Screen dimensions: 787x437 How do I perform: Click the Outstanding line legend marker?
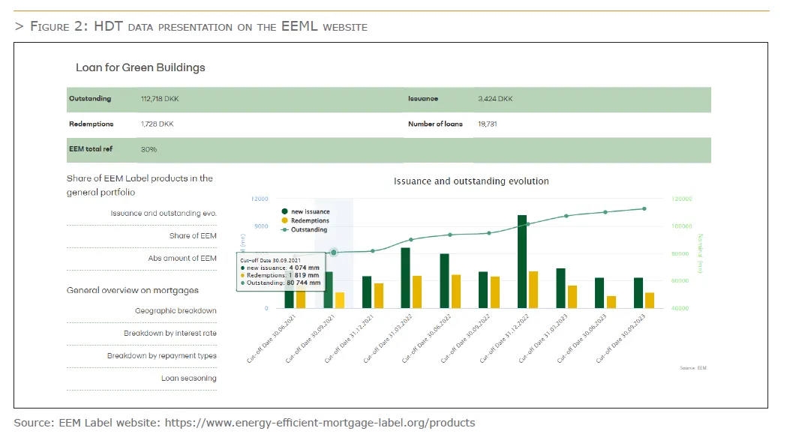284,230
